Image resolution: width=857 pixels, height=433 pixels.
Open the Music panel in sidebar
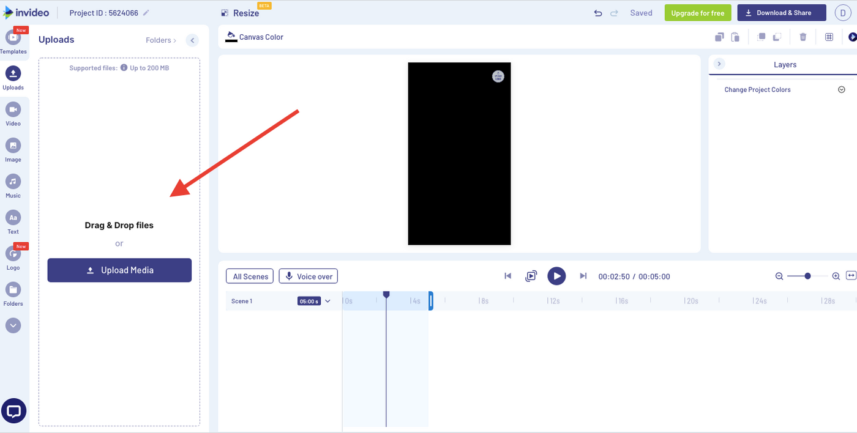tap(13, 185)
